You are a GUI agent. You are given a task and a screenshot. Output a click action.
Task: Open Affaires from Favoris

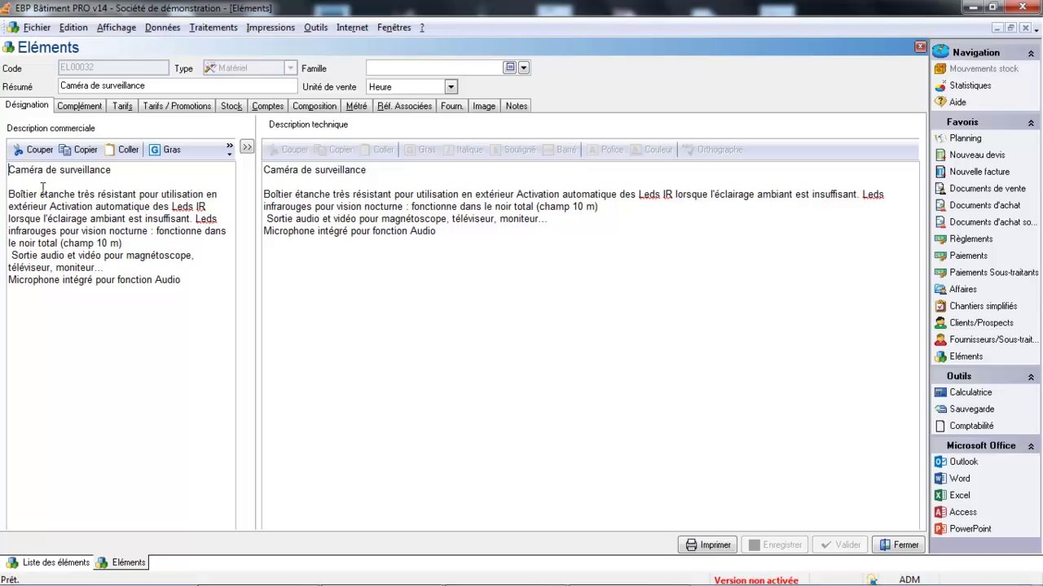pyautogui.click(x=955, y=290)
